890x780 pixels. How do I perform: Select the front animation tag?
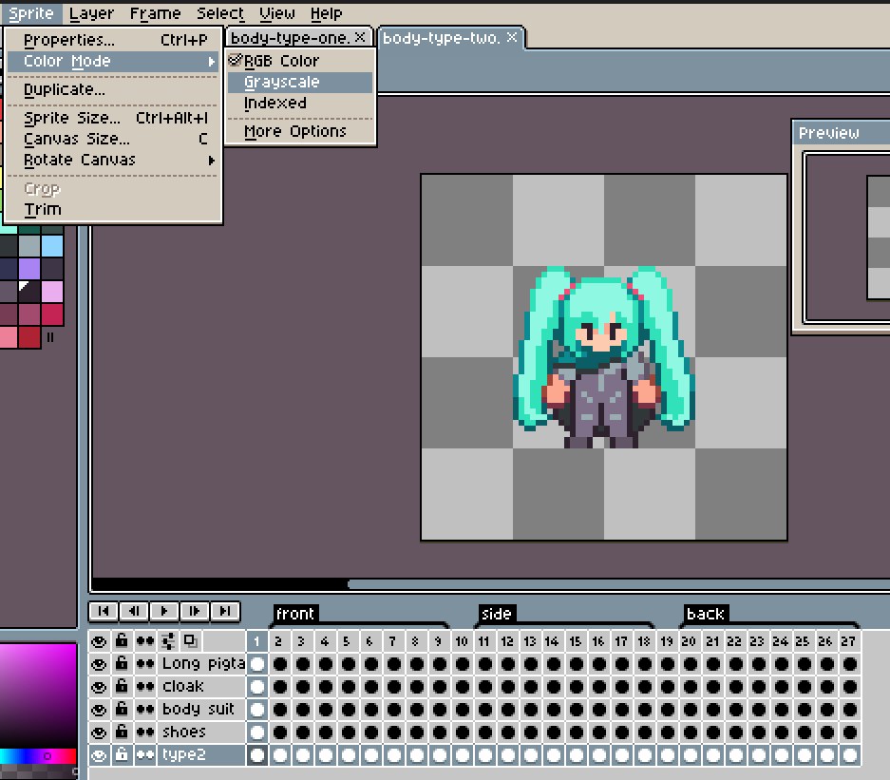[x=295, y=614]
